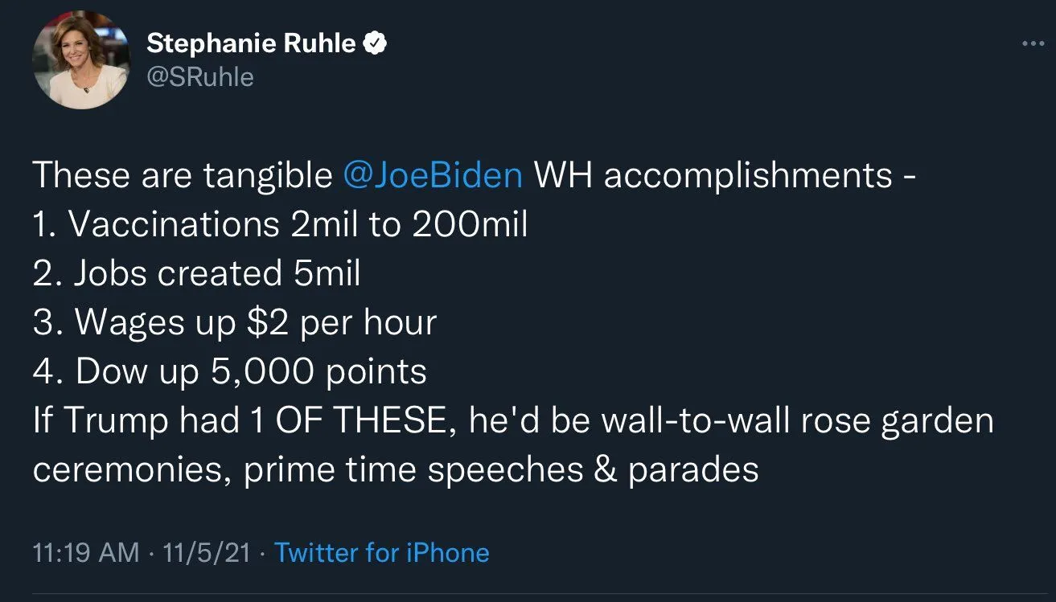The width and height of the screenshot is (1056, 602).
Task: Click the line "Vaccinations 2mil to 200mil"
Action: click(298, 225)
